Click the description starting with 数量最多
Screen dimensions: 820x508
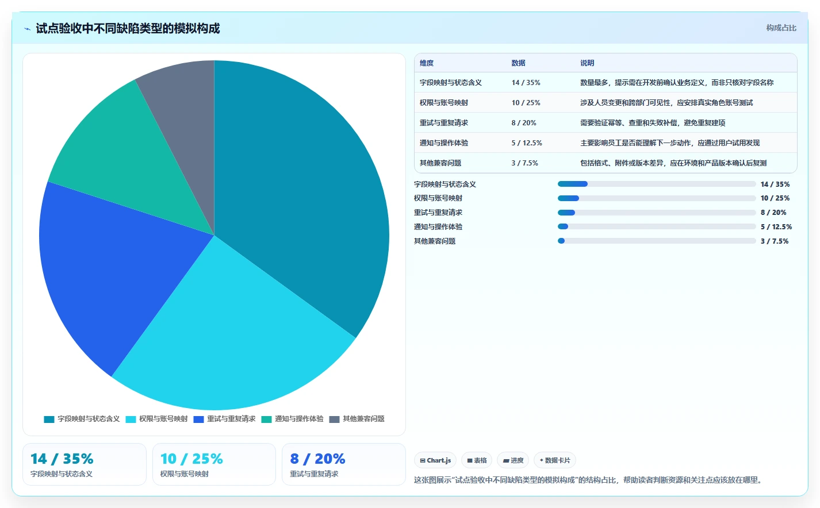tap(677, 83)
